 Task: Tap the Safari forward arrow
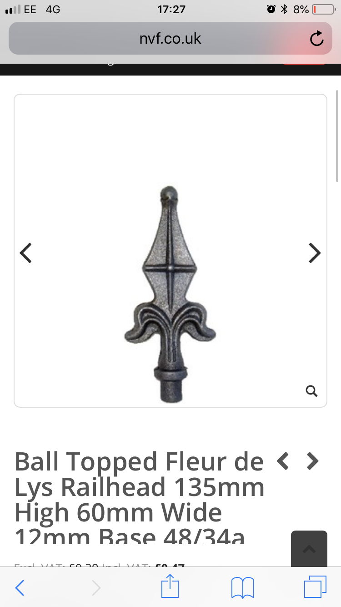point(96,588)
